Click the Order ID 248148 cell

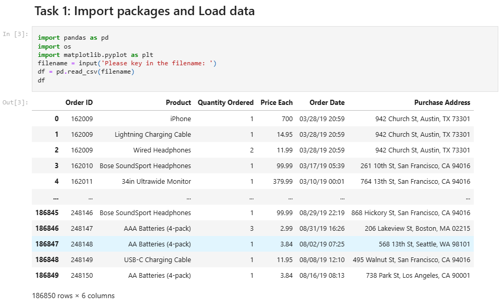coord(82,244)
